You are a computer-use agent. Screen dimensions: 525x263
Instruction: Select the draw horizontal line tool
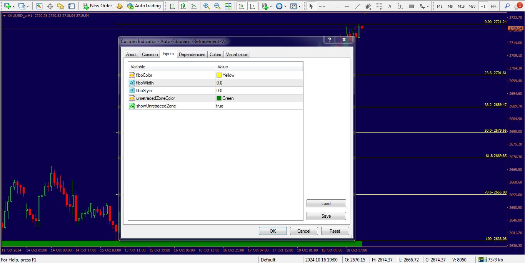[x=347, y=6]
